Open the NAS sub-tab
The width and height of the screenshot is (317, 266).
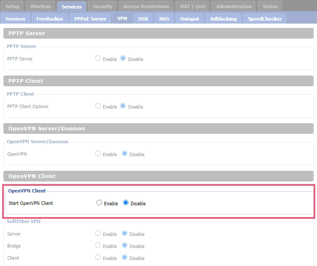coord(164,18)
